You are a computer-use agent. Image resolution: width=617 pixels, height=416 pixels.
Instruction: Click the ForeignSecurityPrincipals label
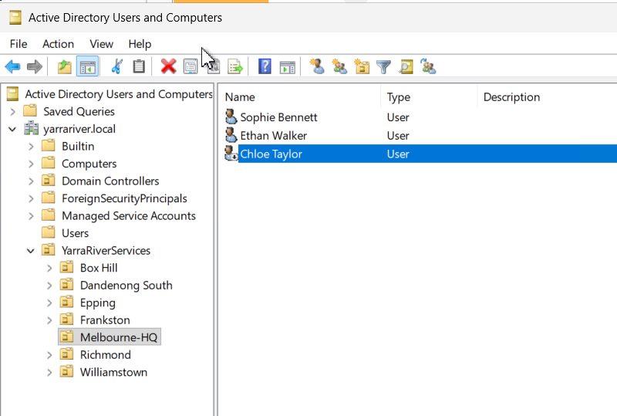click(124, 198)
